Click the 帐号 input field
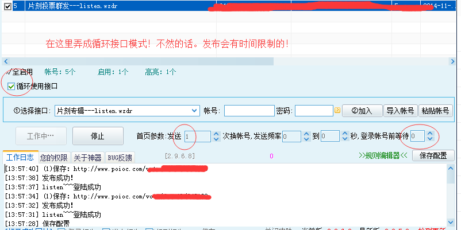The width and height of the screenshot is (461, 230). 249,111
